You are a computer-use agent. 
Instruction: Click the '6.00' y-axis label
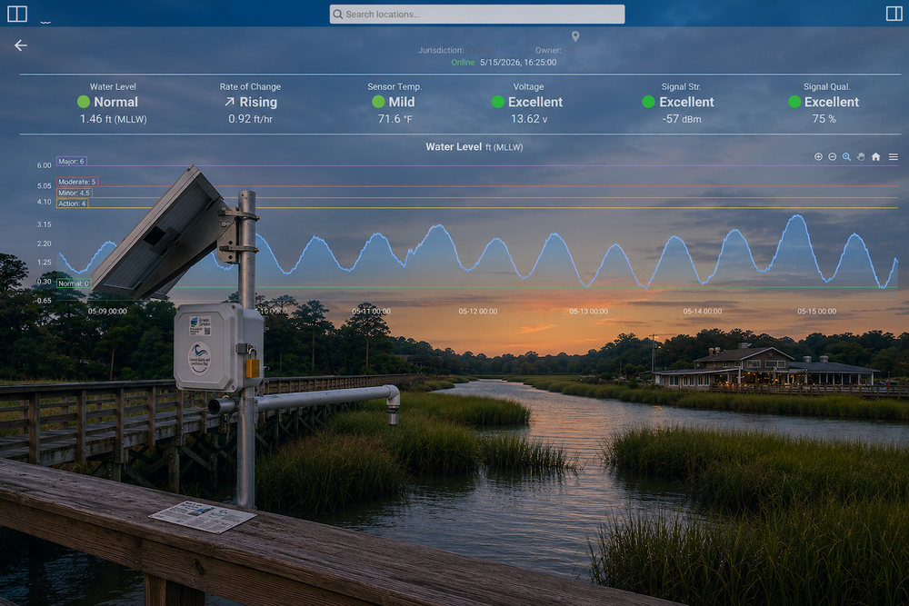[44, 165]
